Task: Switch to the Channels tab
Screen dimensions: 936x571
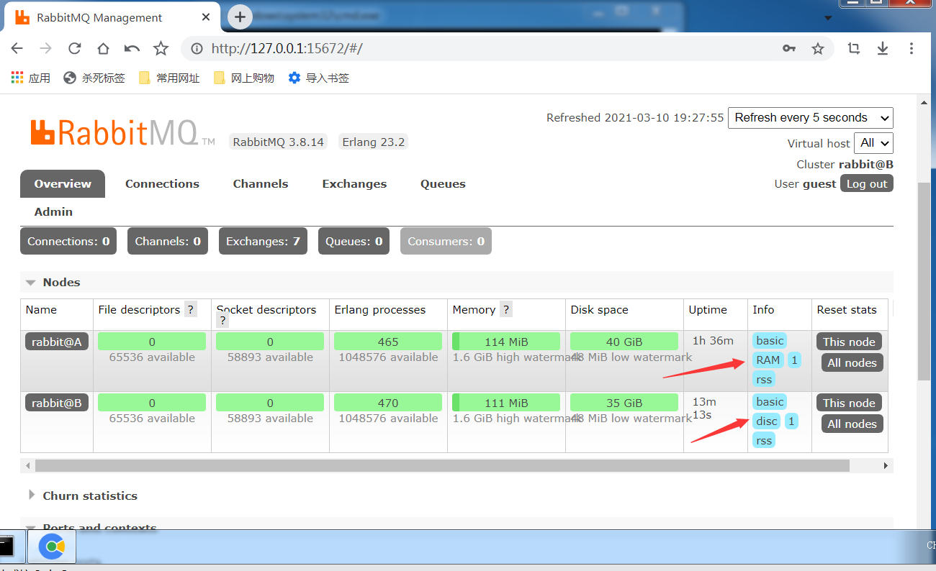Action: pos(261,183)
